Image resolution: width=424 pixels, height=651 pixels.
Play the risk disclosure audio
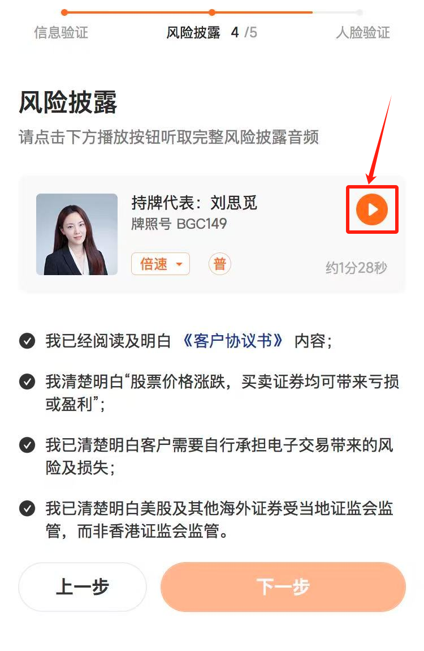[x=372, y=209]
